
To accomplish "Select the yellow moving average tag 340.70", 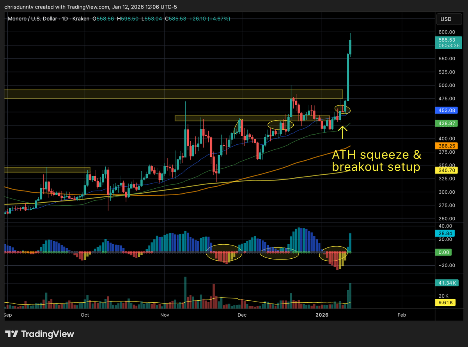I will (447, 170).
